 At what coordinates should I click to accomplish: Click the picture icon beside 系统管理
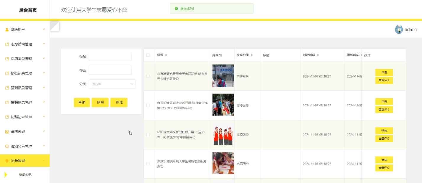7,131
